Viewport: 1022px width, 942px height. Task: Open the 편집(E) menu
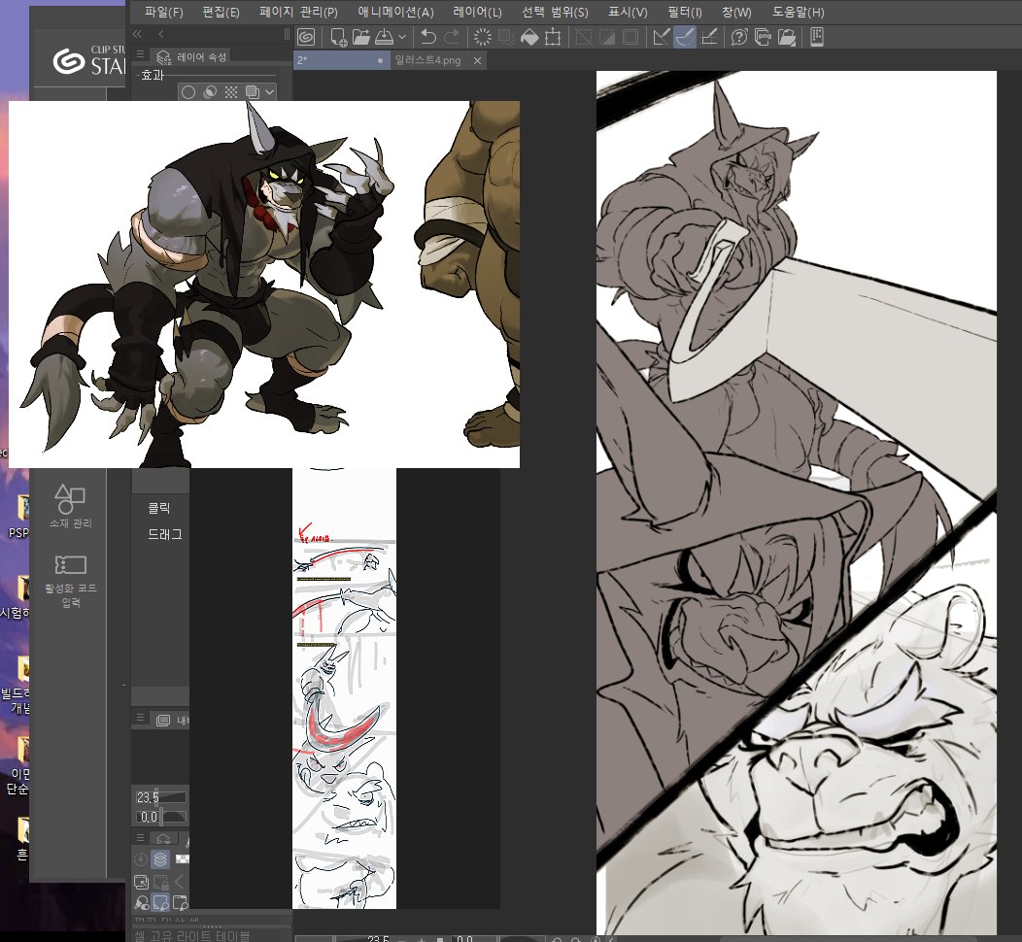point(221,12)
